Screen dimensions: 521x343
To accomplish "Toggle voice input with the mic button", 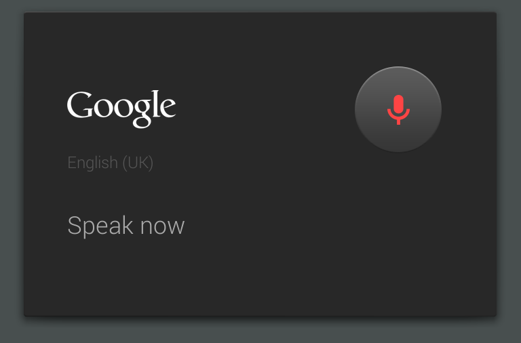I will pos(398,109).
